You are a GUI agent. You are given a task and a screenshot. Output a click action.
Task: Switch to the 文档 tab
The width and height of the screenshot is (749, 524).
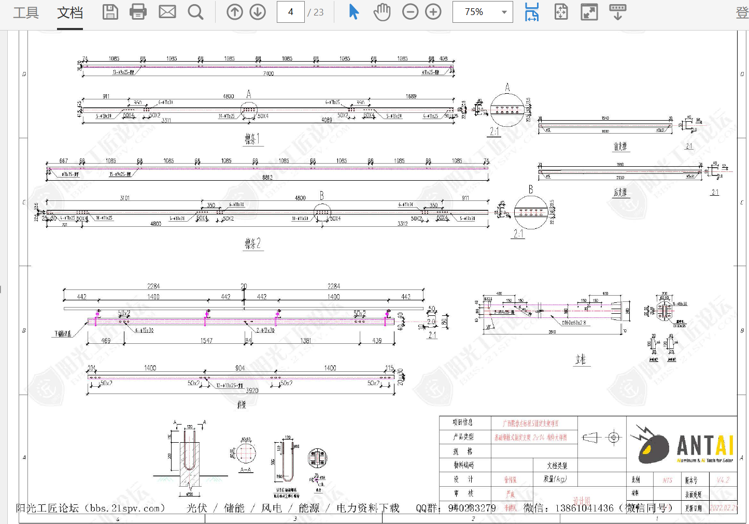pos(70,12)
